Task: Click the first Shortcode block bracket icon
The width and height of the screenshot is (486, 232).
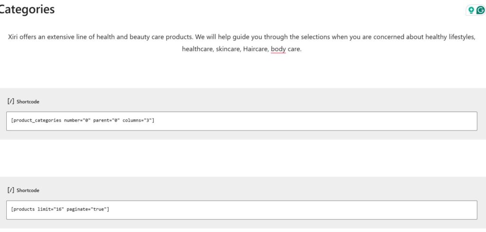Action: coord(10,101)
